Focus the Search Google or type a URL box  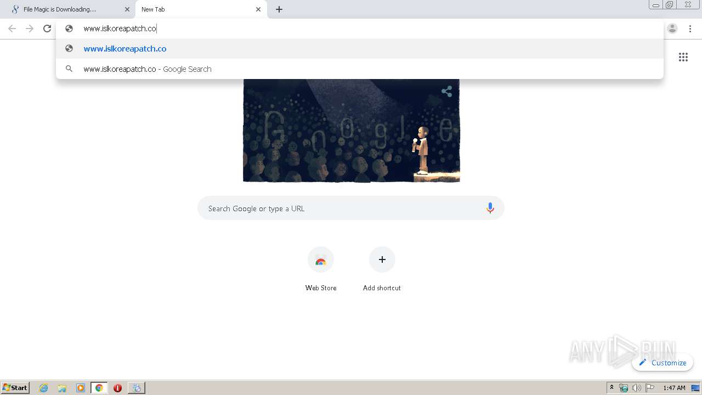(x=351, y=208)
